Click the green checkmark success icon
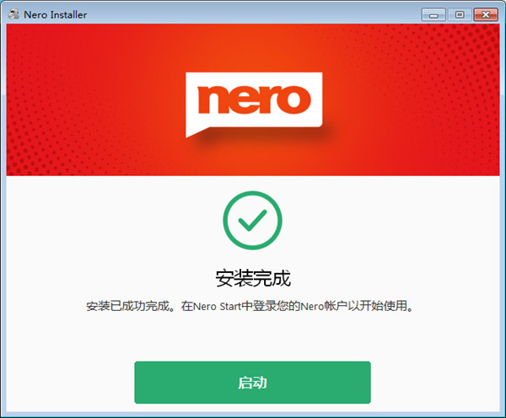 pyautogui.click(x=252, y=220)
